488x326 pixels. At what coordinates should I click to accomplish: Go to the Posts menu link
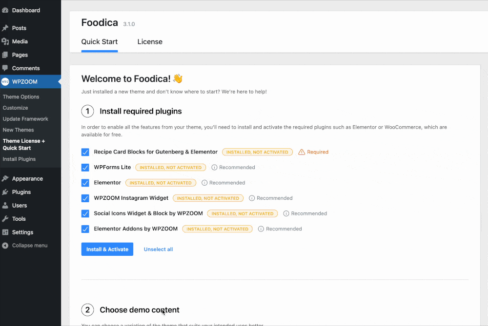(20, 28)
